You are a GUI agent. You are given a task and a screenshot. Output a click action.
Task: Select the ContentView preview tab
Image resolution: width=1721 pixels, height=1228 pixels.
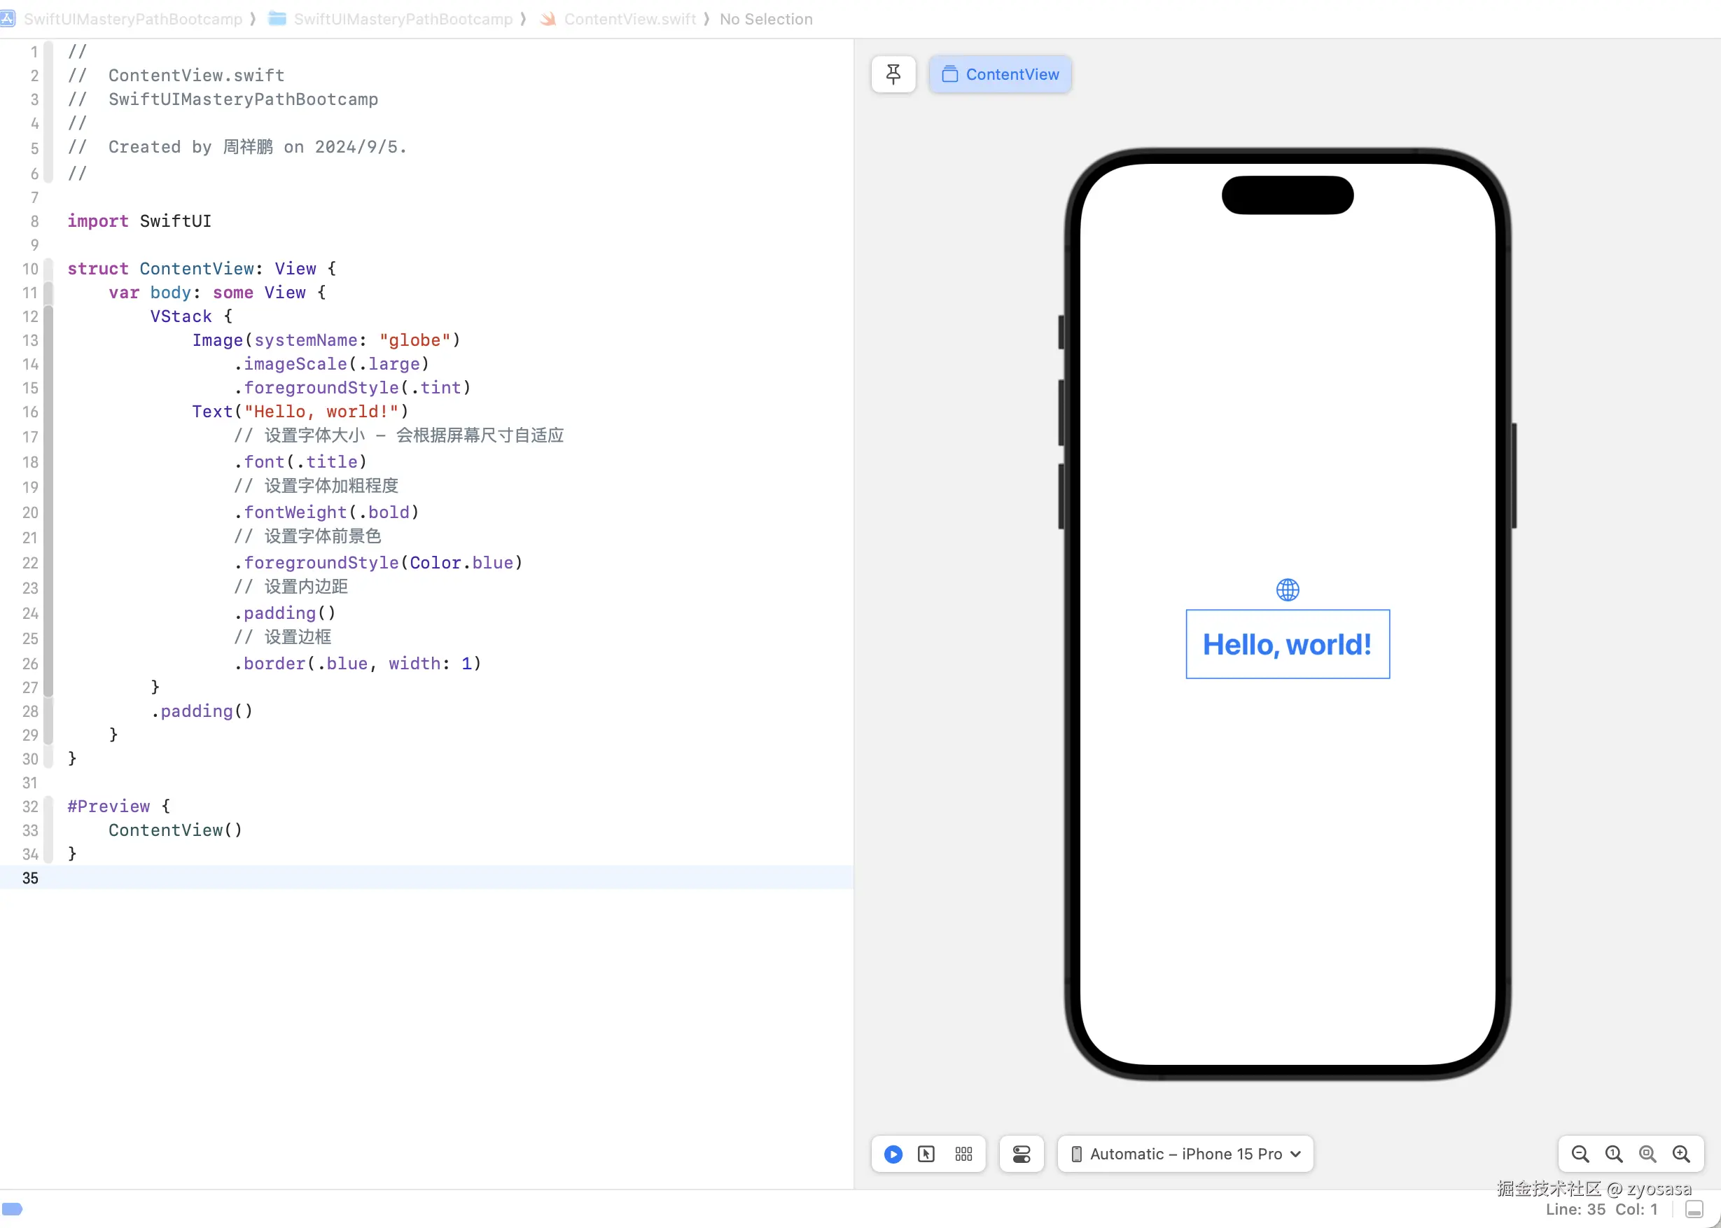1000,74
